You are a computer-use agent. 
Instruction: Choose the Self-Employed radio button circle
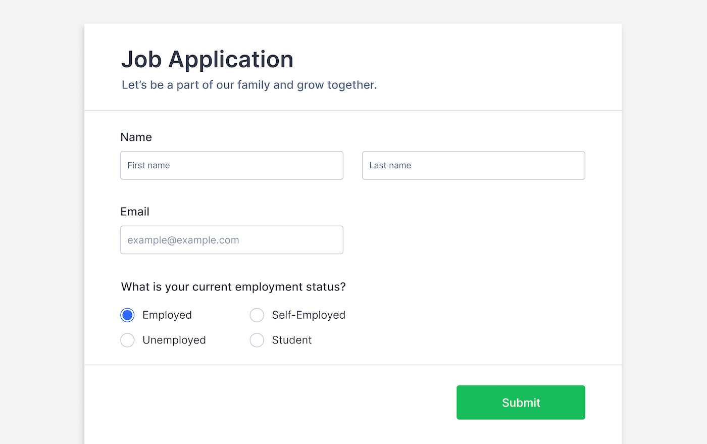[257, 315]
